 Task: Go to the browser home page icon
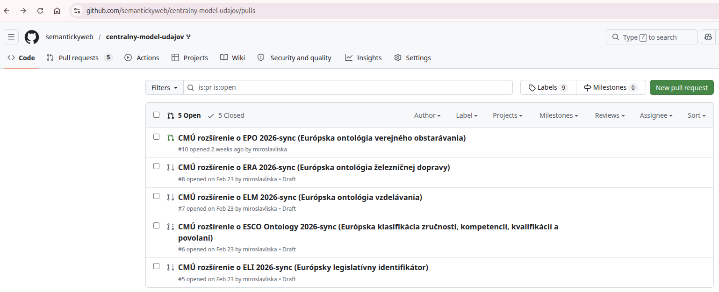(x=57, y=11)
